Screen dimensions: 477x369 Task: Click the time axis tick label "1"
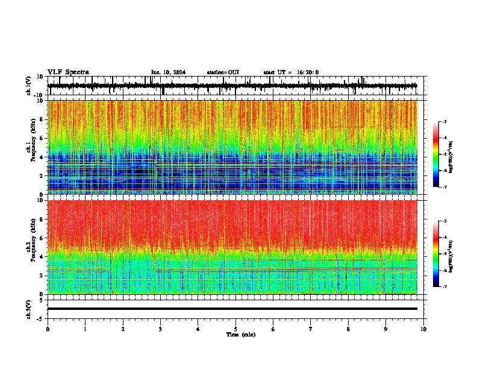pyautogui.click(x=85, y=329)
